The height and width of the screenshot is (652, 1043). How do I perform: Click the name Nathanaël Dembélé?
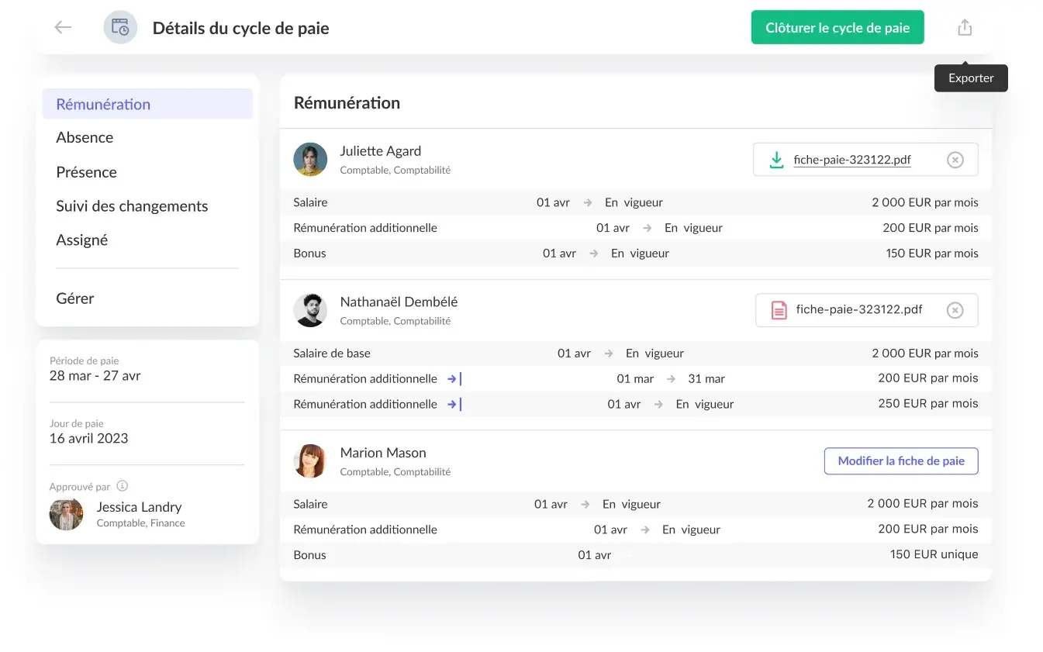tap(399, 302)
